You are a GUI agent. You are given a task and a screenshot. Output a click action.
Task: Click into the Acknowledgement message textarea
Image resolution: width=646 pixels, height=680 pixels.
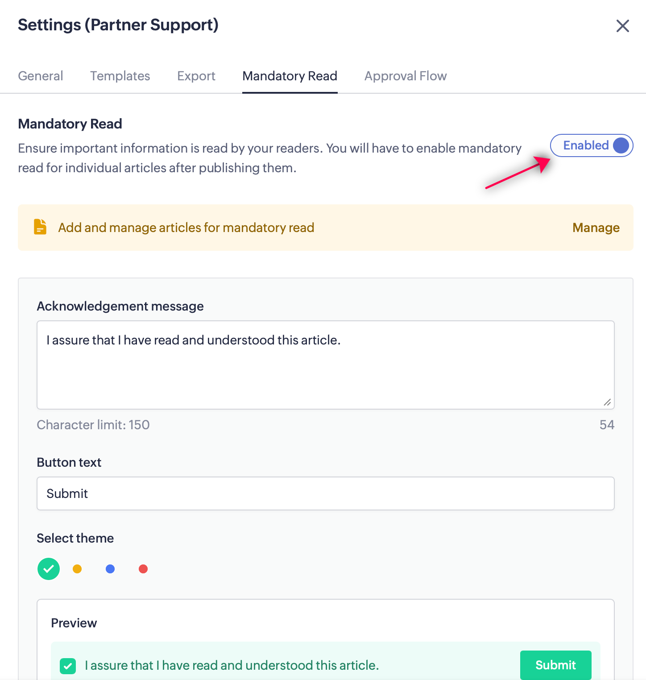point(325,365)
